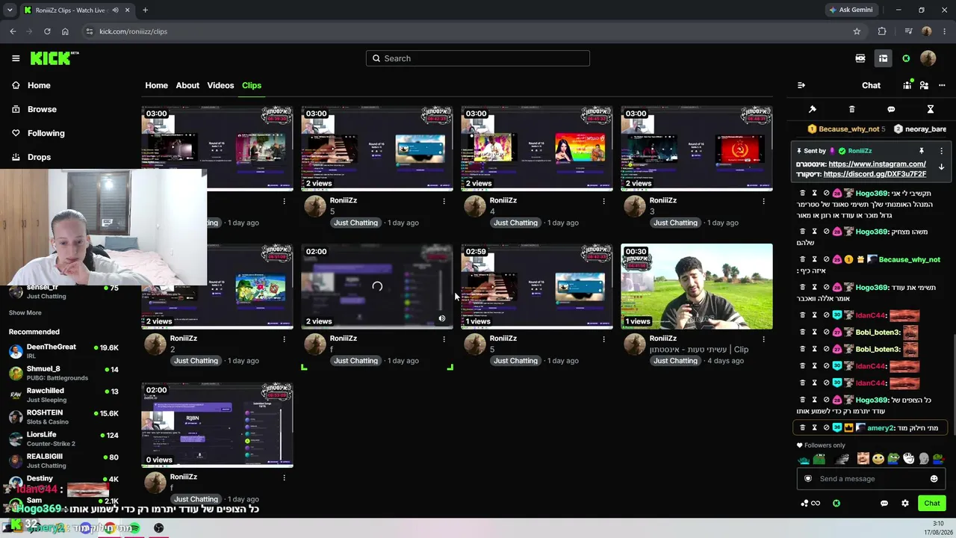Open the three-dot menu on the pinned message
Screen dimensions: 956x538
941,151
